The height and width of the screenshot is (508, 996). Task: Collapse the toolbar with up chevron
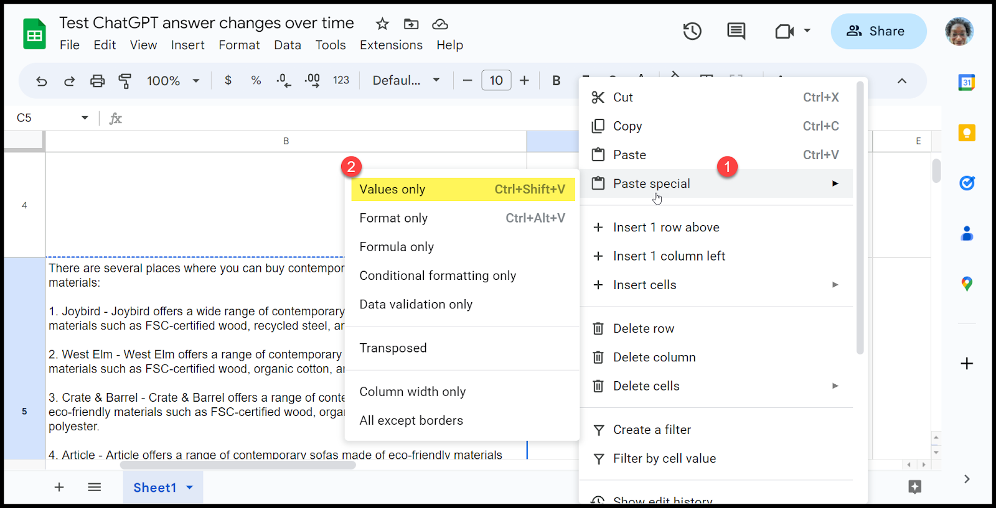point(901,81)
